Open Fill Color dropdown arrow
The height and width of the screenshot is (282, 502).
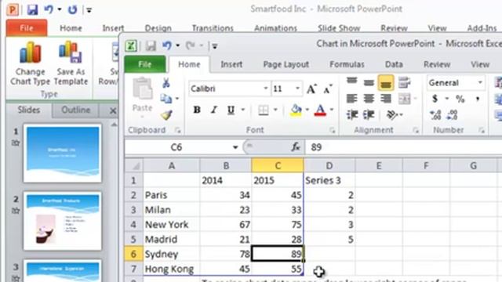307,110
